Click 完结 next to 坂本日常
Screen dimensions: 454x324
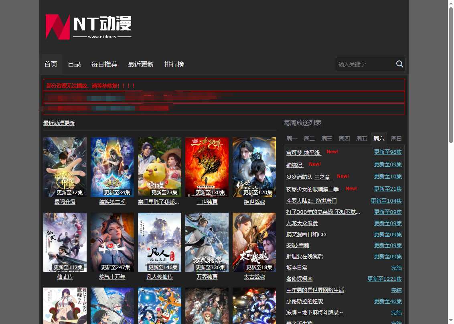[x=396, y=268]
